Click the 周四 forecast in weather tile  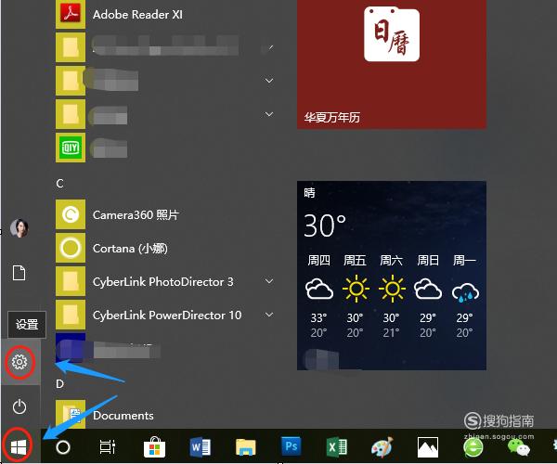click(319, 296)
